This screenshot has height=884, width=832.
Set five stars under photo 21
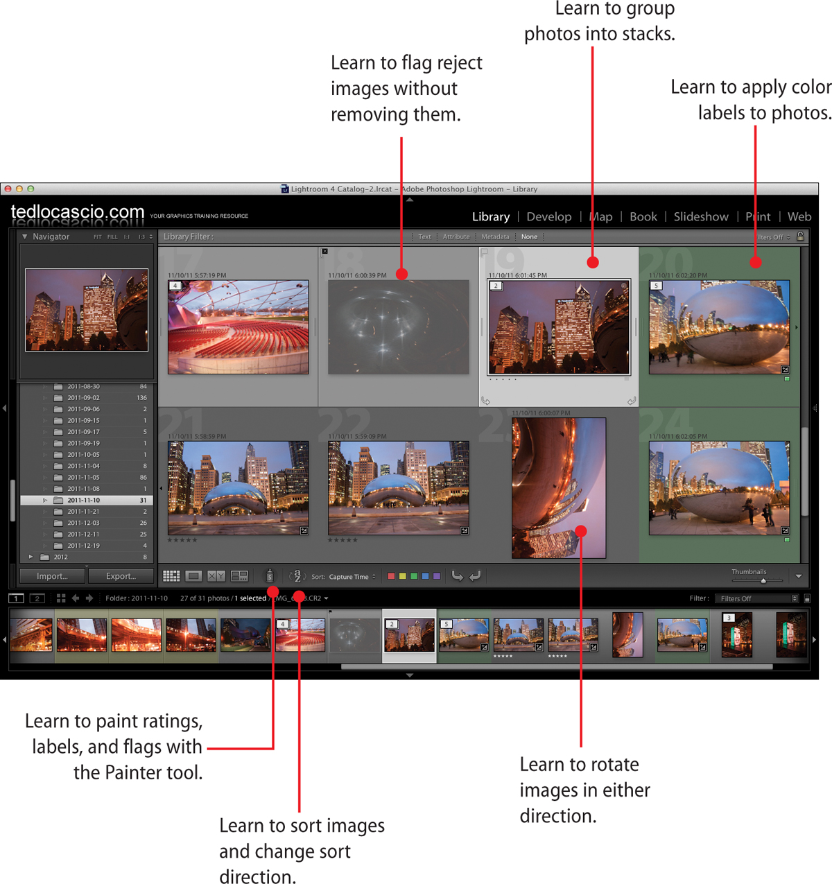click(x=195, y=540)
